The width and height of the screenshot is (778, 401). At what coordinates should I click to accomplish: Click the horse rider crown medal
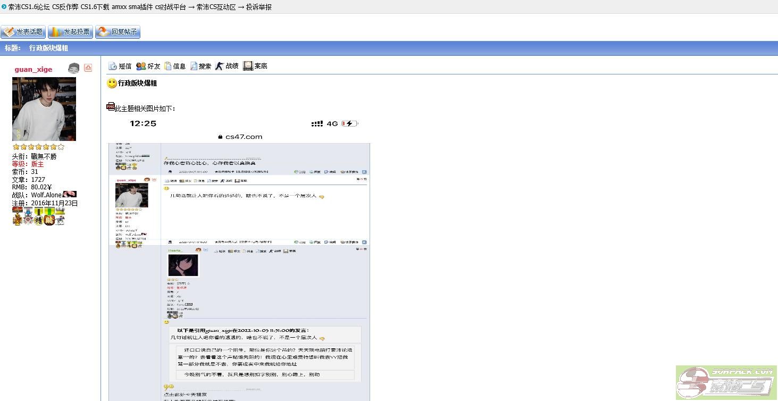60,216
